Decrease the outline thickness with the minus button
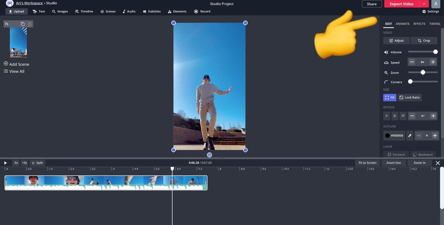 (x=419, y=136)
